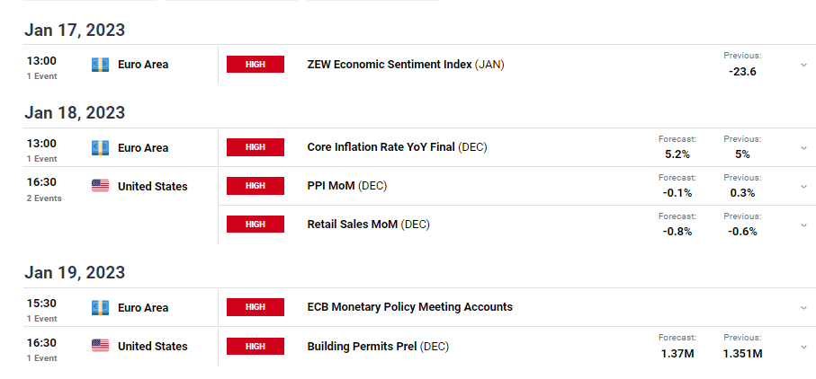
Task: Expand the Building Permits Prel row
Action: coord(804,347)
